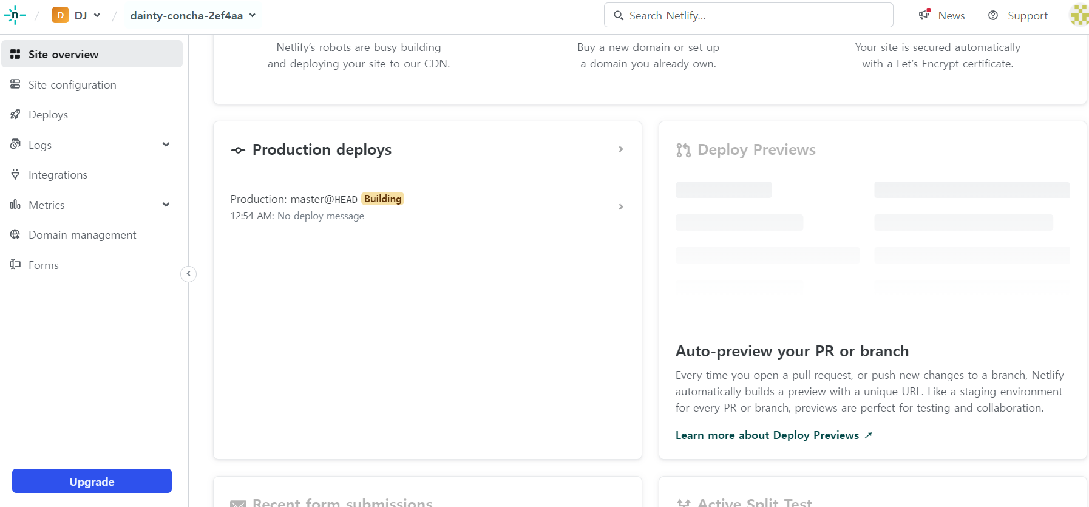This screenshot has height=507, width=1089.
Task: Click the blue Upgrade button
Action: click(x=92, y=481)
